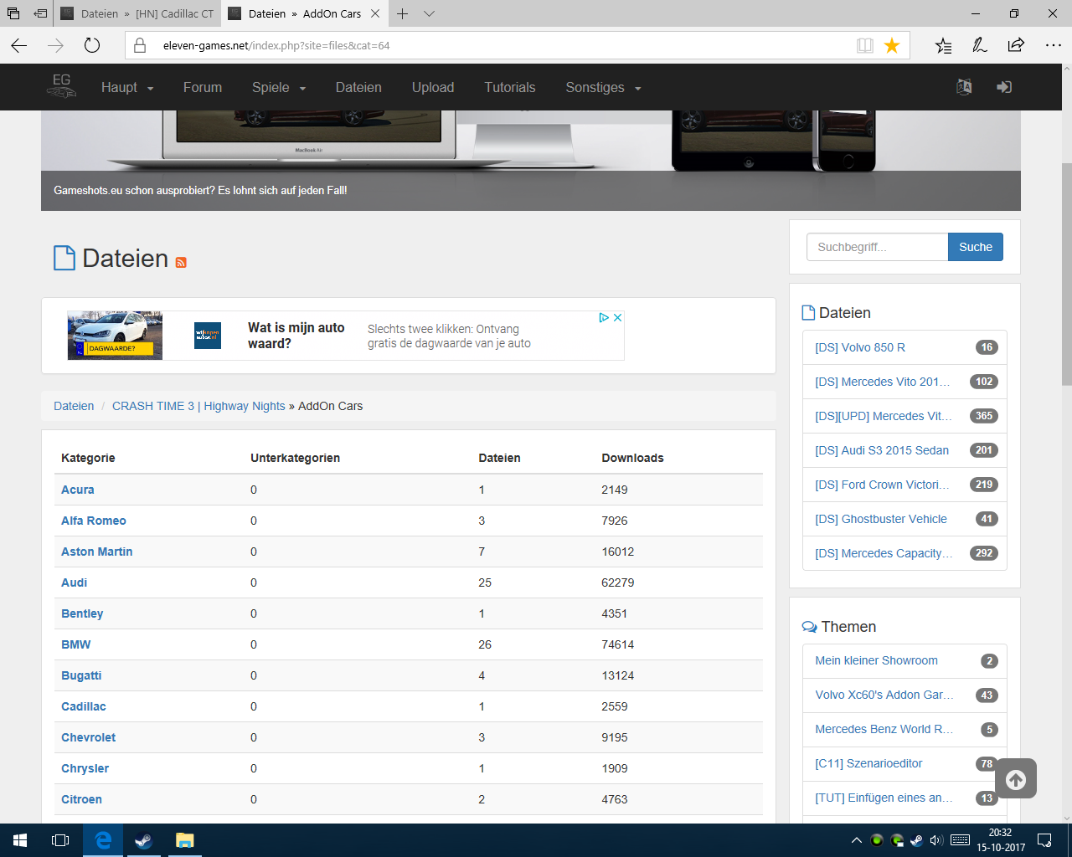
Task: Open the [DS] Audi S3 2015 Sedan file
Action: coord(882,450)
